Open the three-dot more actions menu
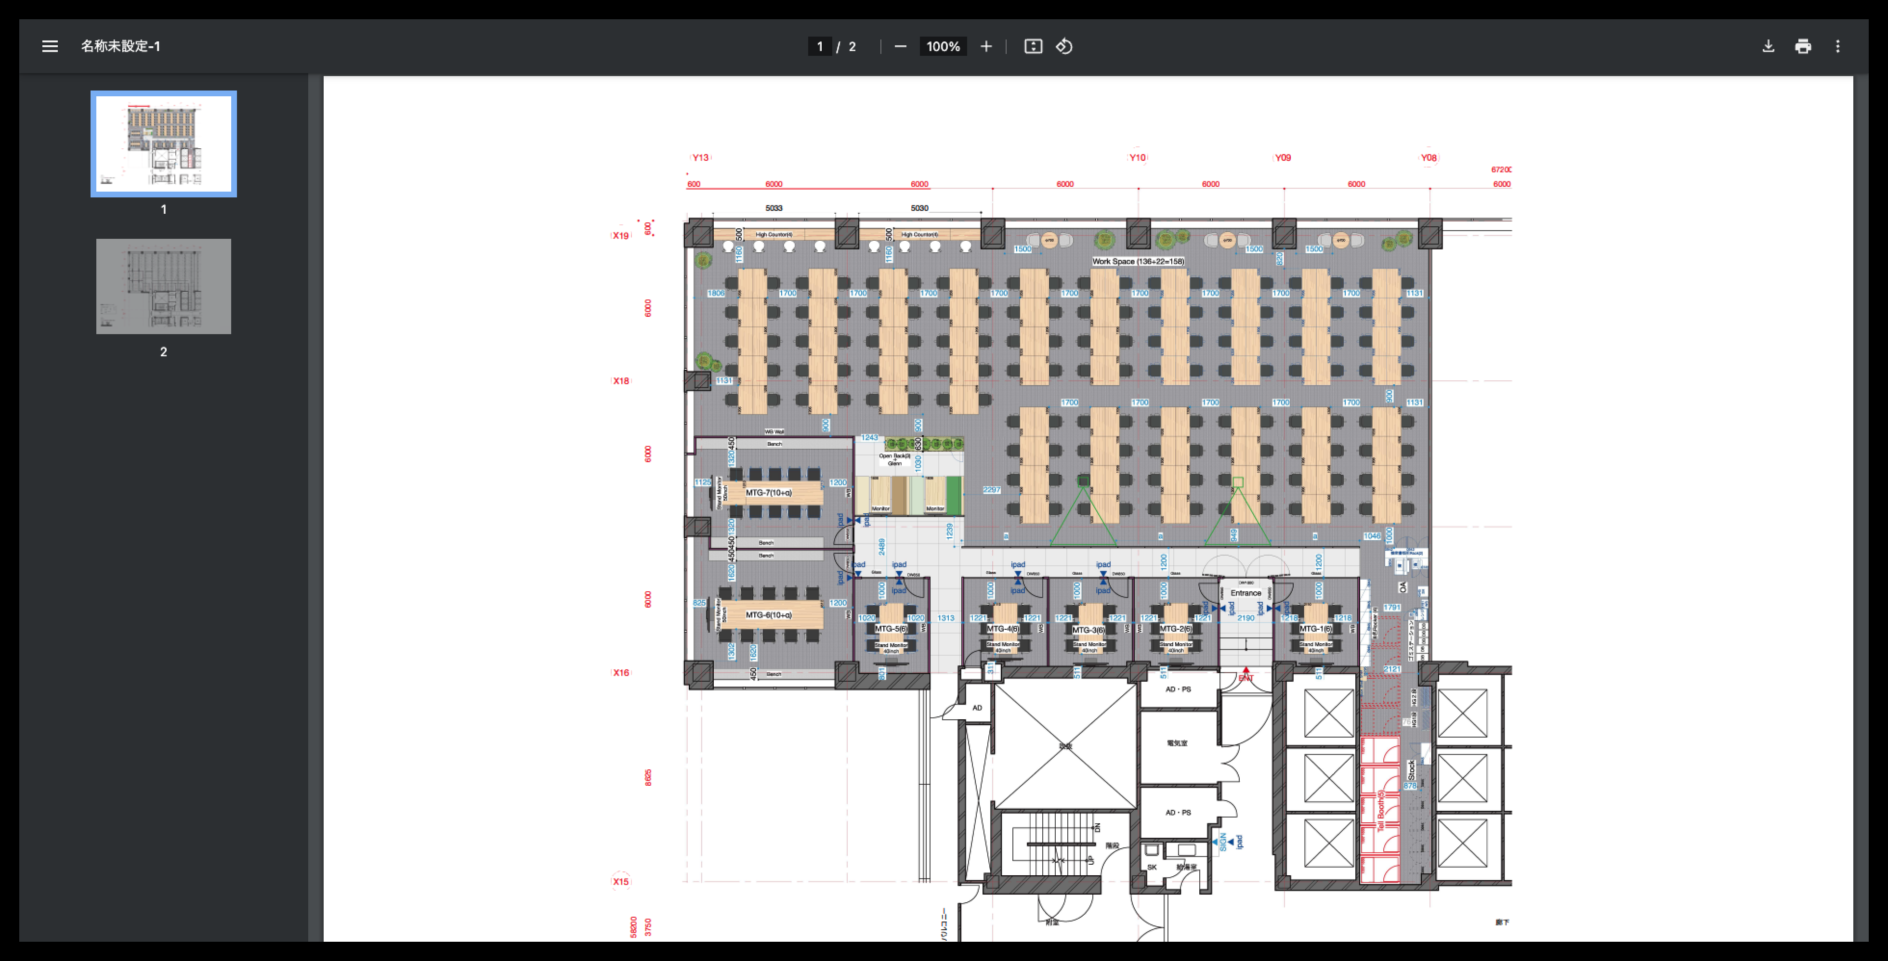Image resolution: width=1888 pixels, height=961 pixels. point(1836,46)
